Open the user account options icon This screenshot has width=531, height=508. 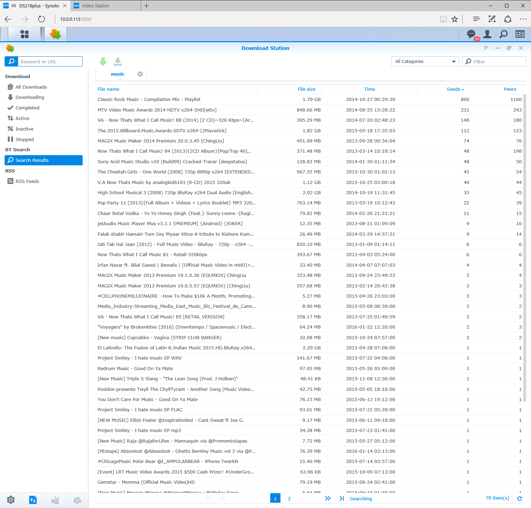pyautogui.click(x=487, y=34)
